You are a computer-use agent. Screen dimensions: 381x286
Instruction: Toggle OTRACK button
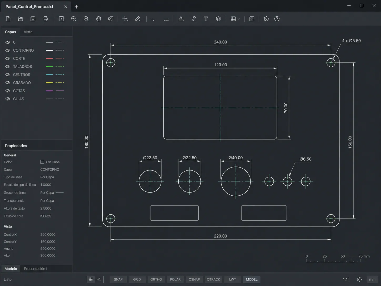point(213,279)
